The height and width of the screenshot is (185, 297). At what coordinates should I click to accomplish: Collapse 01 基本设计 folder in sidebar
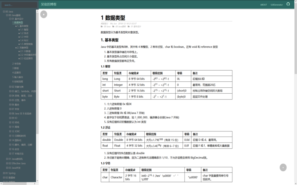[x=10, y=18]
